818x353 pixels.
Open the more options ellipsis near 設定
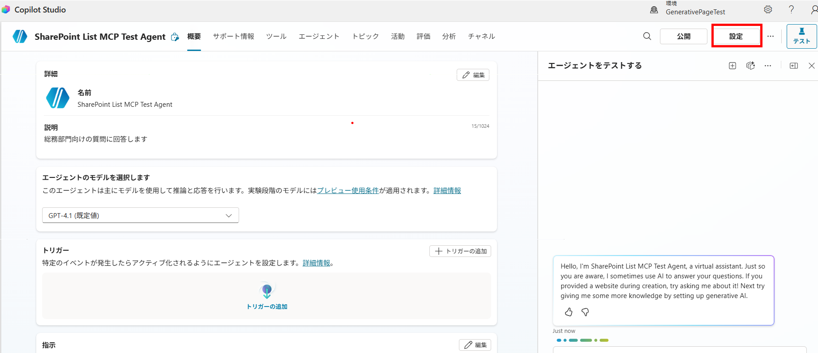click(x=770, y=36)
